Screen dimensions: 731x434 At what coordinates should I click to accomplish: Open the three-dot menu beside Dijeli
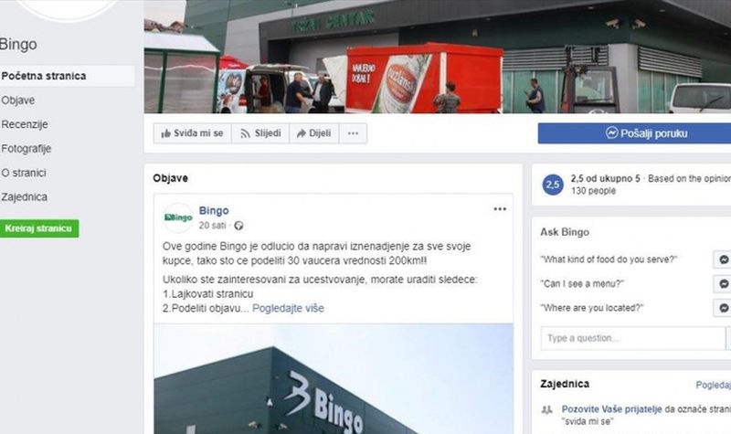tap(353, 133)
